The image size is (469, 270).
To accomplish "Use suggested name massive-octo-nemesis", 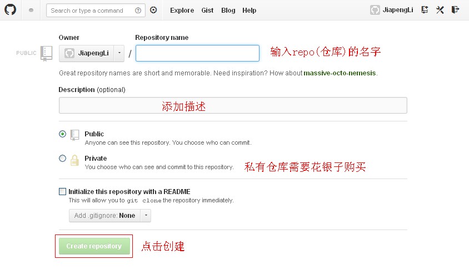I will (x=340, y=73).
